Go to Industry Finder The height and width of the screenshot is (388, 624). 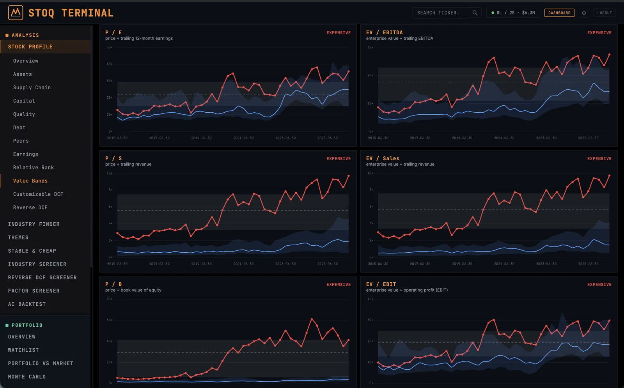click(34, 224)
